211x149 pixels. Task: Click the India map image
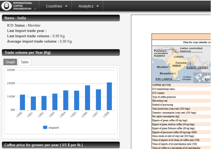click(x=181, y=65)
